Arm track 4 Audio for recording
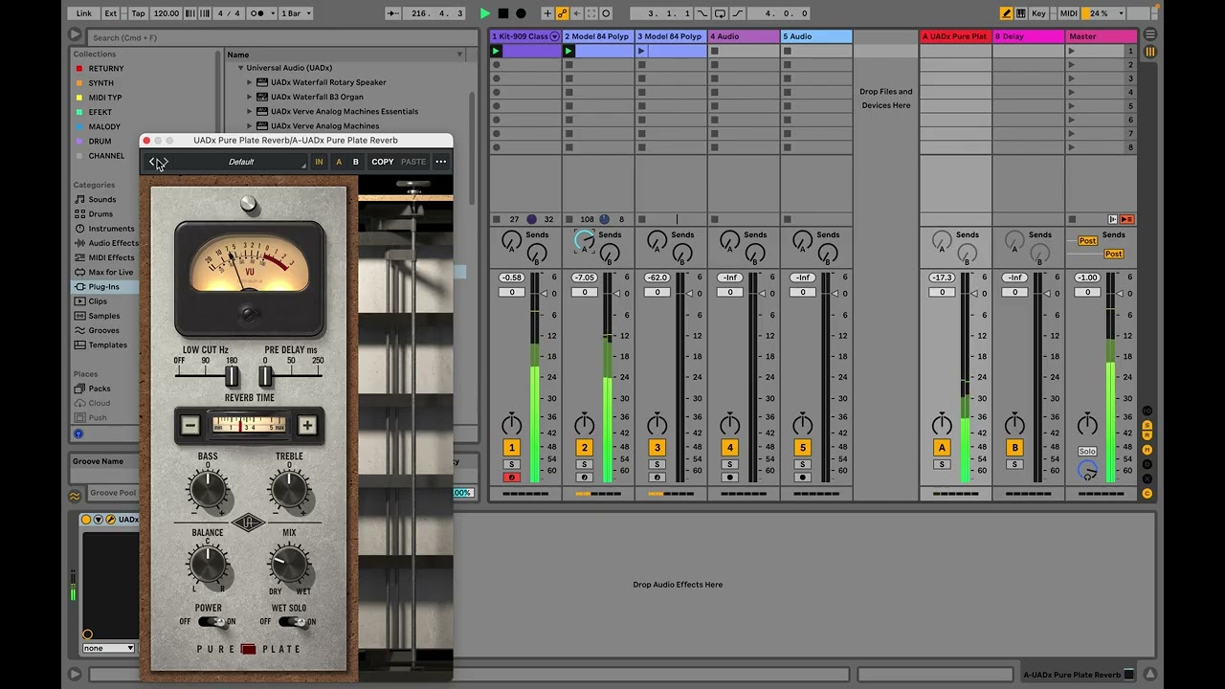Image resolution: width=1225 pixels, height=689 pixels. [x=729, y=478]
